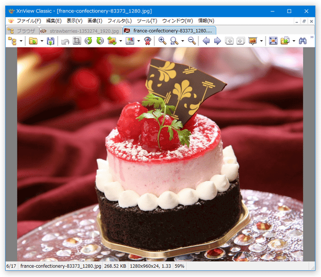Open the フィルタ(L) menu
Viewport: 321px width, 277px height.
[x=119, y=21]
